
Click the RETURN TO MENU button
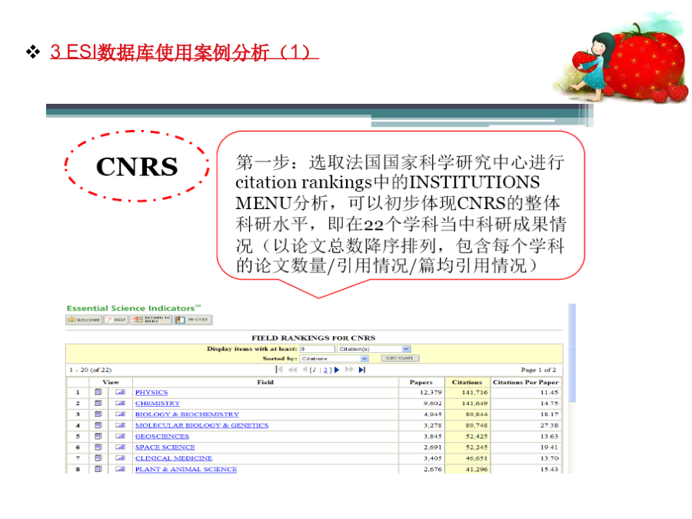(151, 320)
